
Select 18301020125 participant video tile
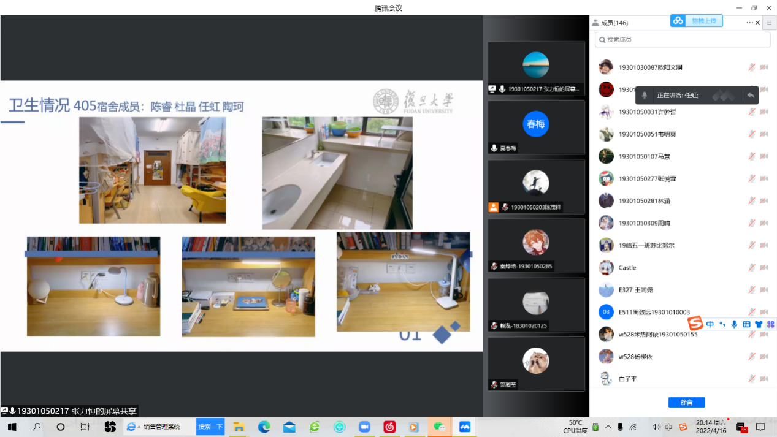536,305
